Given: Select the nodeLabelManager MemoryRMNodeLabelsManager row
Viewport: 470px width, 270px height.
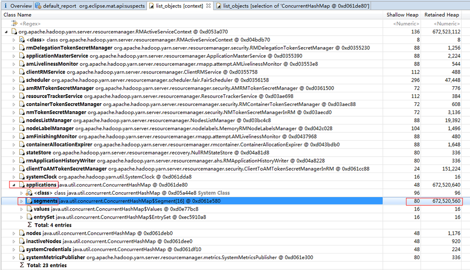Looking at the screenshot, I should (x=179, y=128).
